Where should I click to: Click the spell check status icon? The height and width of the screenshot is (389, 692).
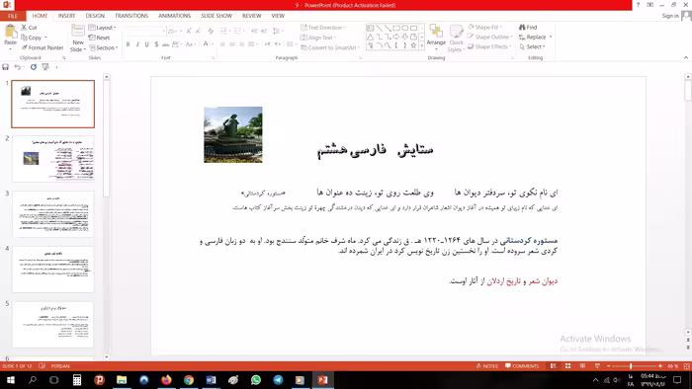click(x=42, y=366)
